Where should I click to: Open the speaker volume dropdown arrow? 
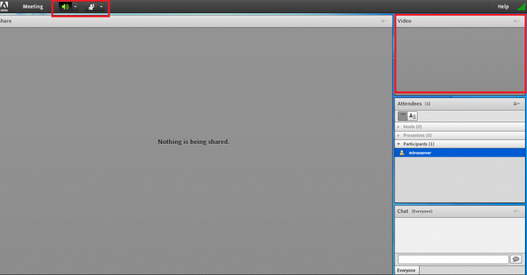(x=75, y=7)
